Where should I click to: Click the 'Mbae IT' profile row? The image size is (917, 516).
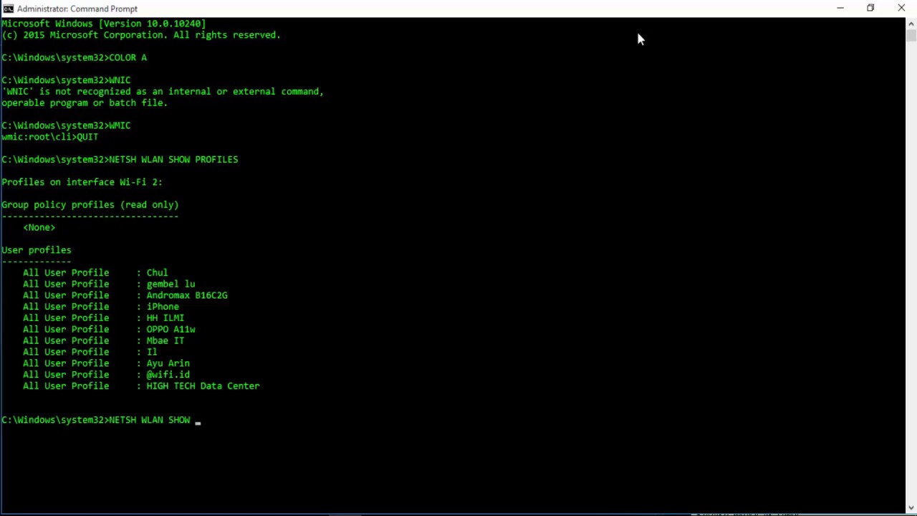pos(104,340)
